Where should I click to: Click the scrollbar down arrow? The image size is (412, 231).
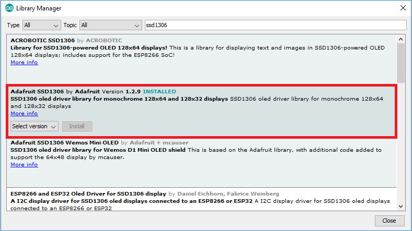[x=401, y=205]
